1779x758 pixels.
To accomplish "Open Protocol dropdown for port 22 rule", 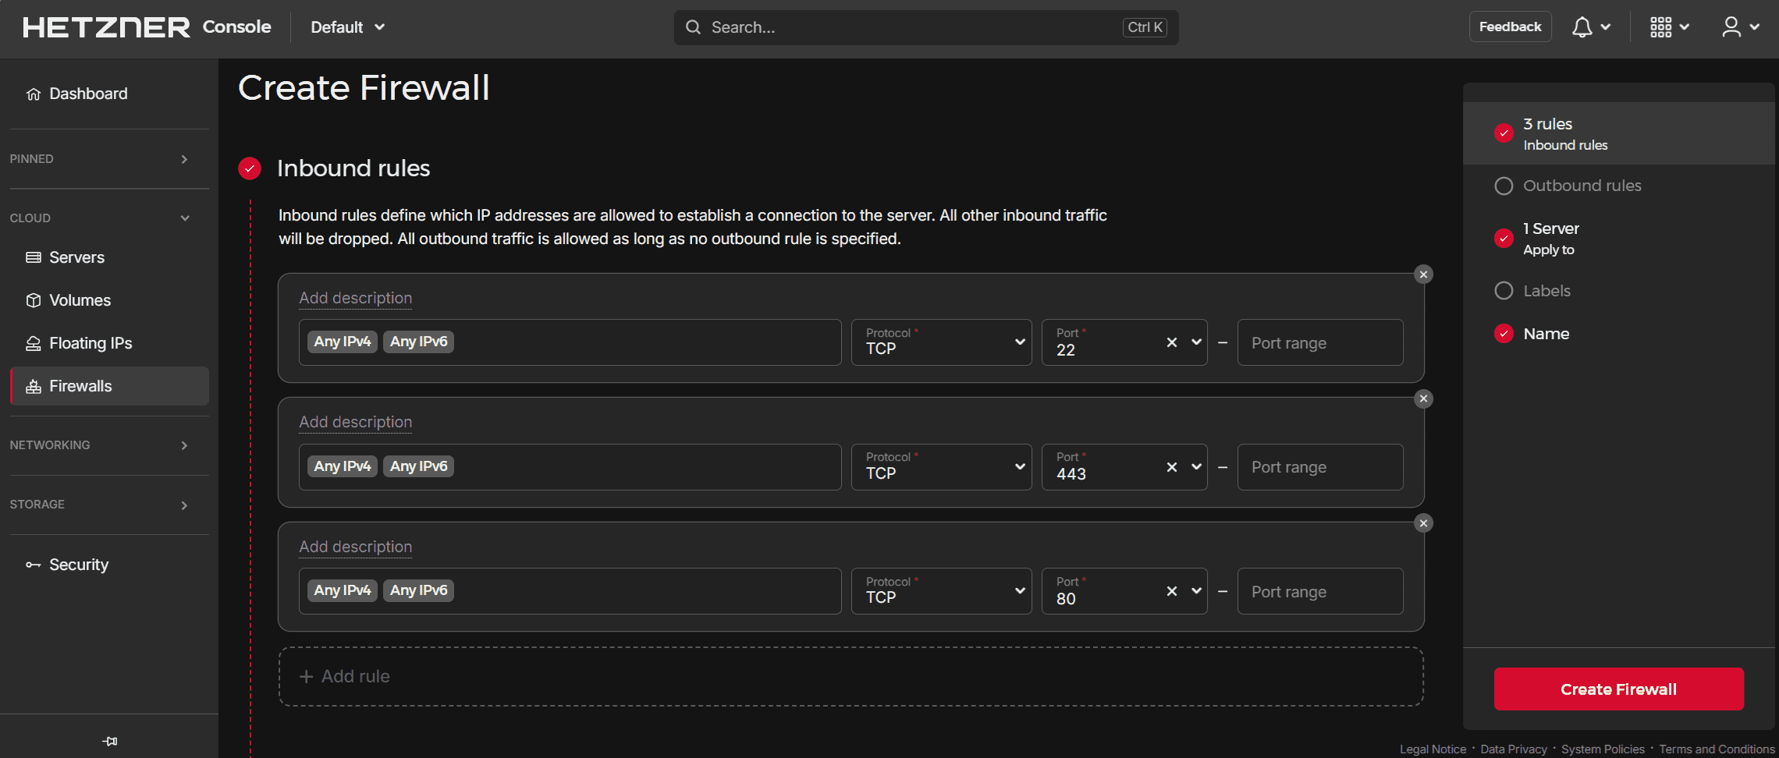I will pos(941,342).
